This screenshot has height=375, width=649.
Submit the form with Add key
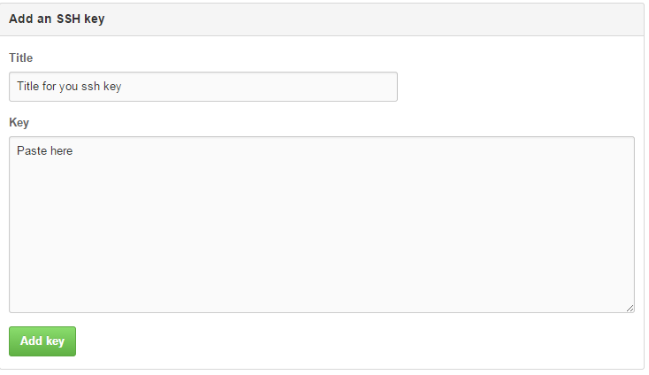(42, 341)
